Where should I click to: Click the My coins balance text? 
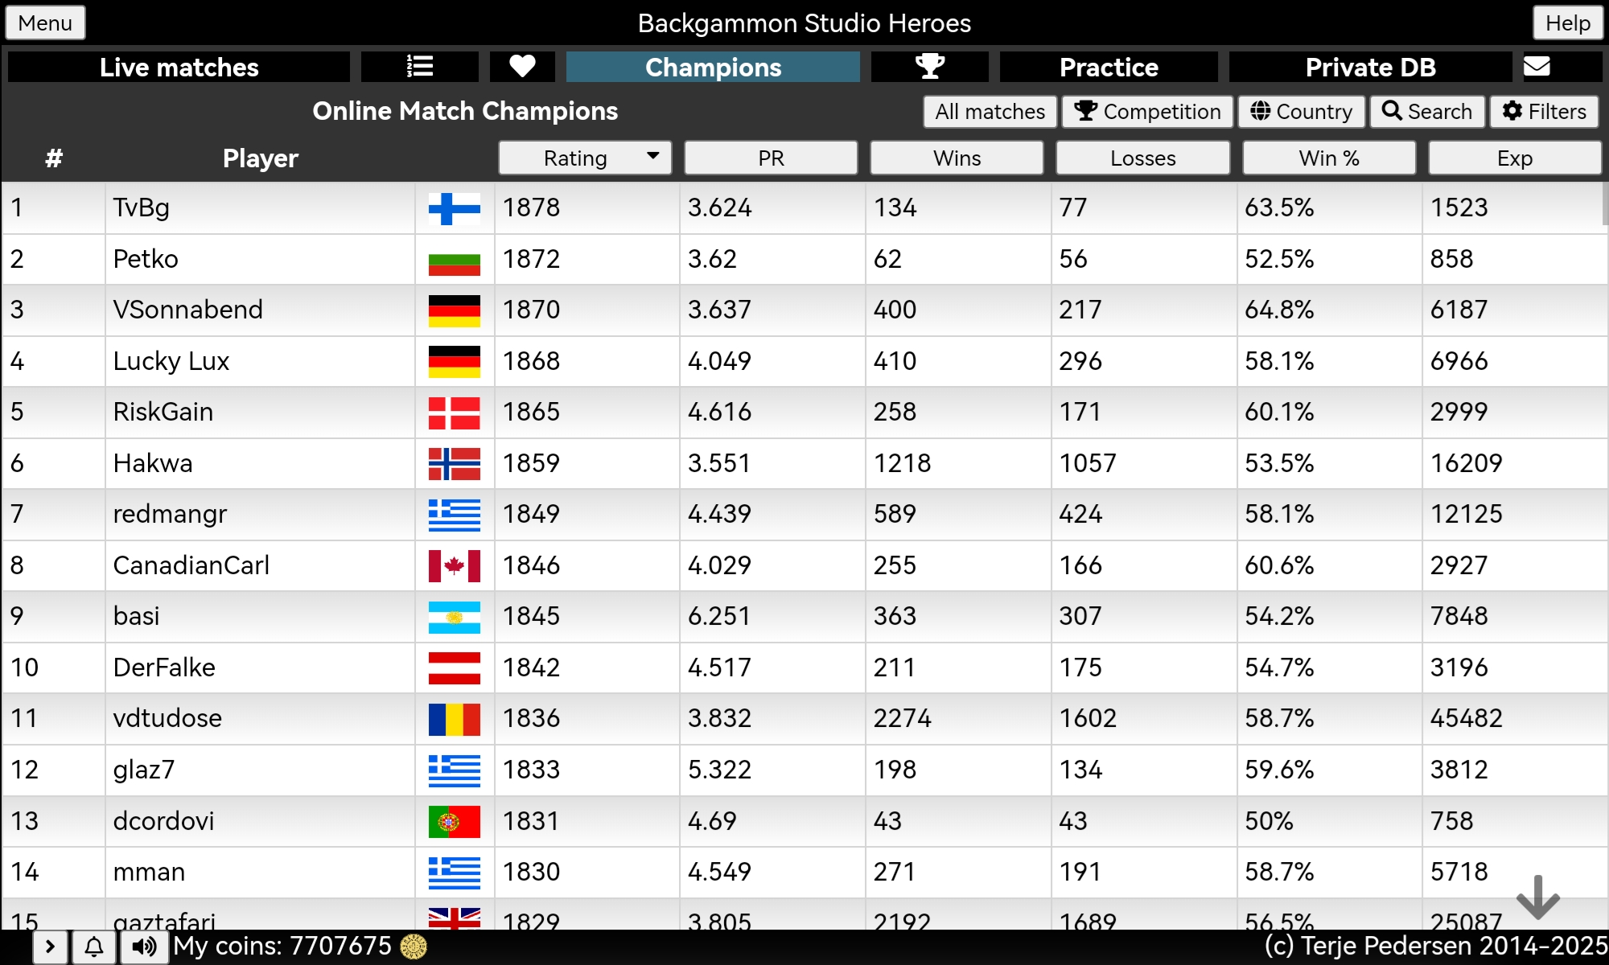[x=282, y=947]
